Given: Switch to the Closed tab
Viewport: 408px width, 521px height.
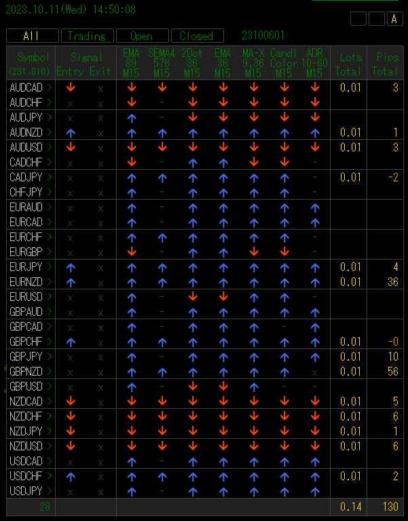Looking at the screenshot, I should 197,35.
